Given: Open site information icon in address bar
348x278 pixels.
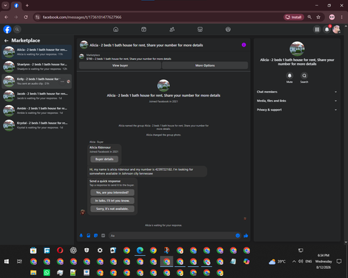Looking at the screenshot, I should point(38,17).
